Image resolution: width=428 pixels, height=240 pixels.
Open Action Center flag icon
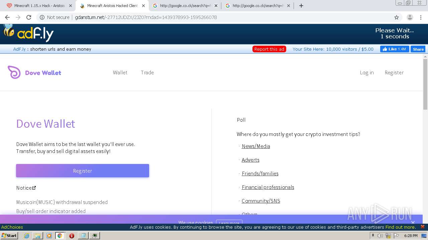[x=396, y=236]
